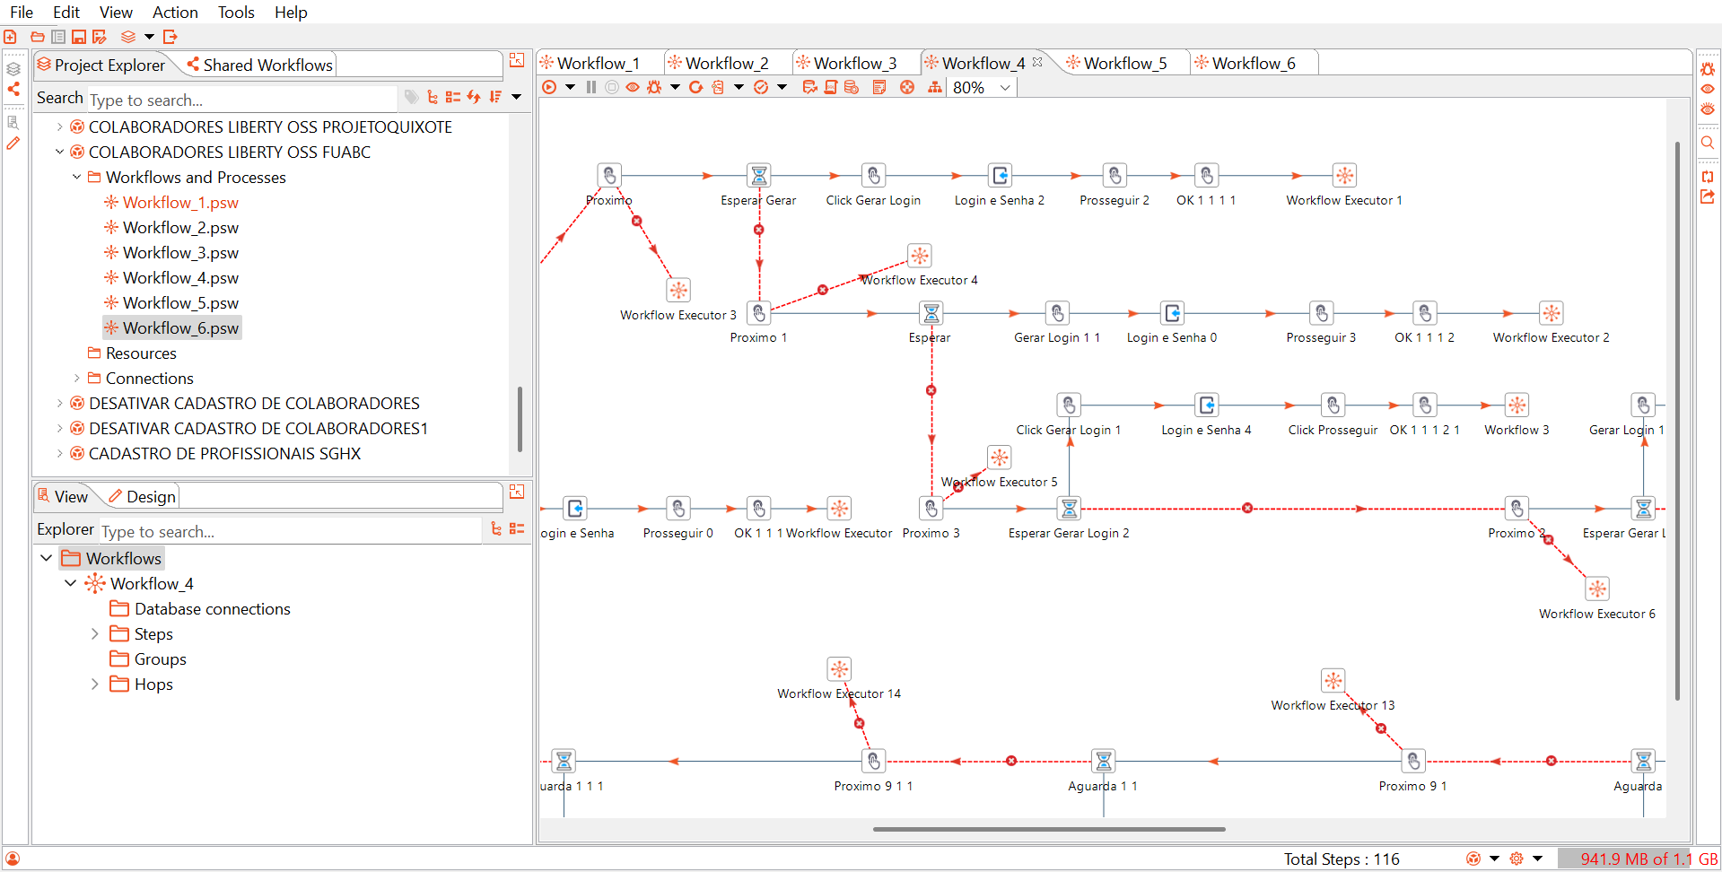Switch to the Workflow_5 tab

click(1124, 63)
